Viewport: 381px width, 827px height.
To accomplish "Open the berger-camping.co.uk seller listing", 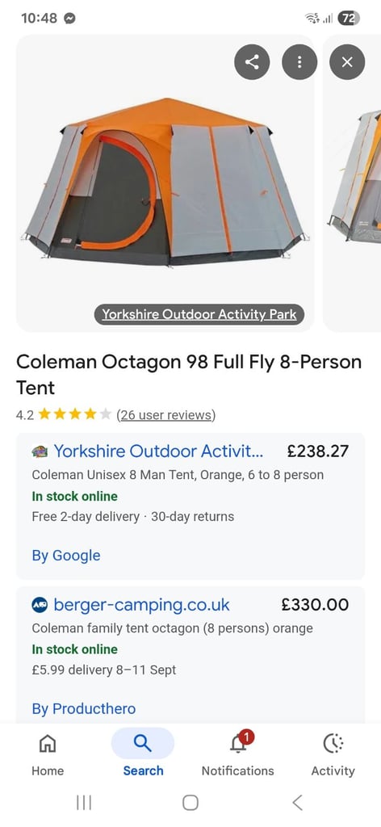I will (x=141, y=604).
